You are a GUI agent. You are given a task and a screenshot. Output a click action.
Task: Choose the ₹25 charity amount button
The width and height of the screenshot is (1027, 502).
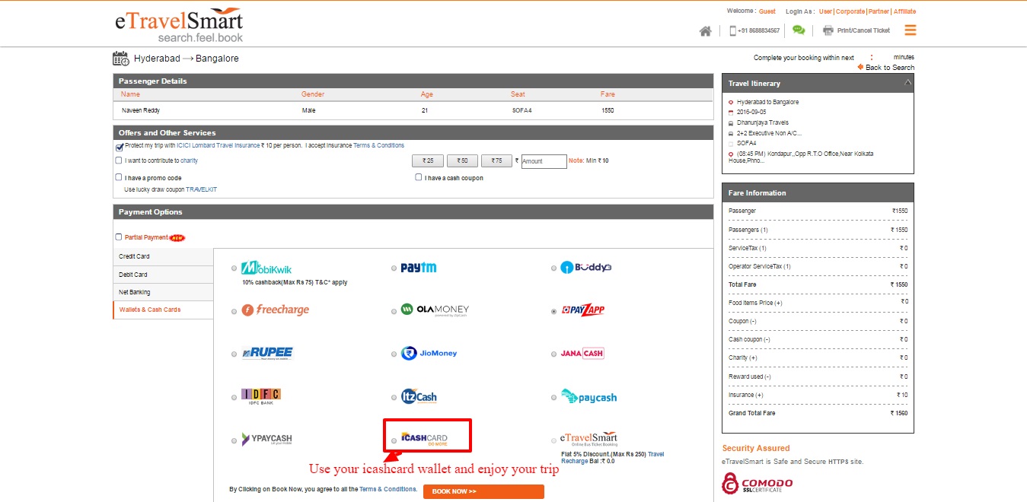428,161
